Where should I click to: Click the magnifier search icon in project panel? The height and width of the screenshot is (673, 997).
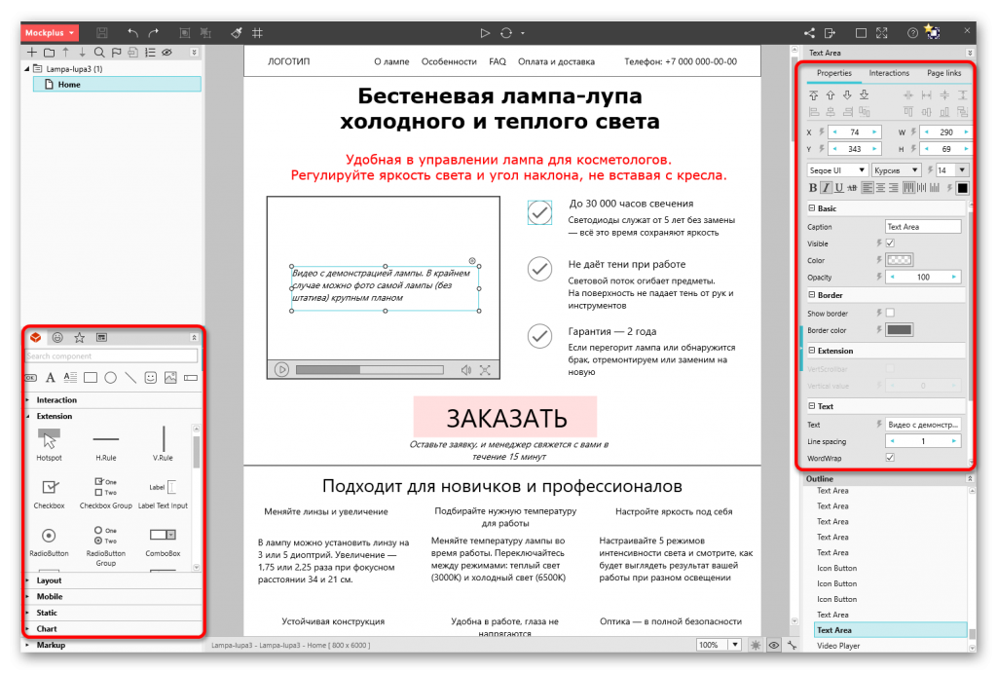point(99,52)
